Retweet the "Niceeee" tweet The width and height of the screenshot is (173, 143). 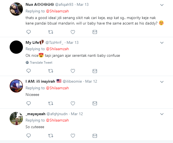click(x=50, y=103)
